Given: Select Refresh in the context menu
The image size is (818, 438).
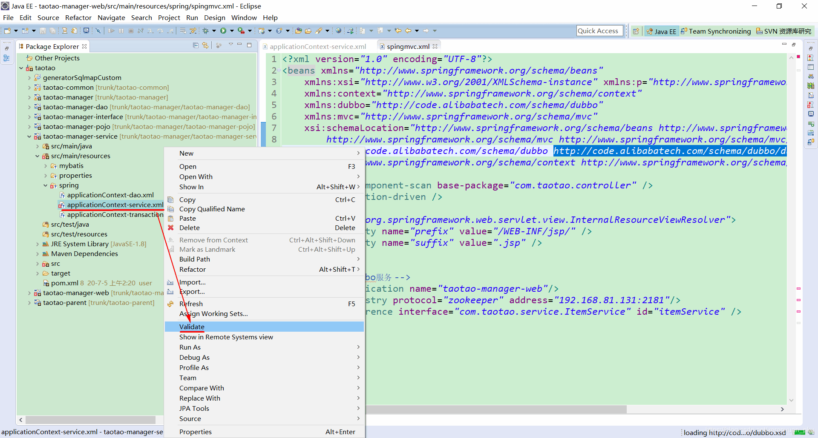Looking at the screenshot, I should (x=264, y=304).
